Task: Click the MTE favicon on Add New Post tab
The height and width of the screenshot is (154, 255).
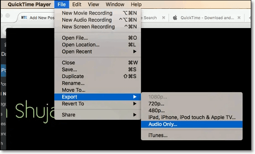Action: [x=24, y=18]
